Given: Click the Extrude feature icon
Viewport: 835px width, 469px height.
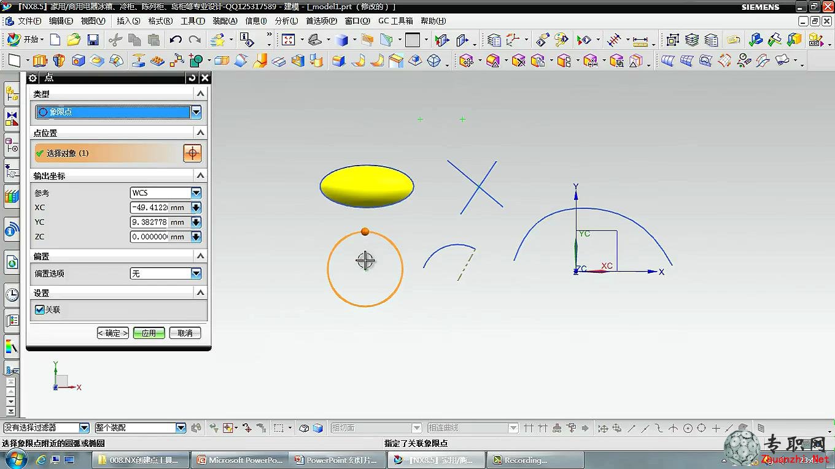Looking at the screenshot, I should [x=40, y=61].
